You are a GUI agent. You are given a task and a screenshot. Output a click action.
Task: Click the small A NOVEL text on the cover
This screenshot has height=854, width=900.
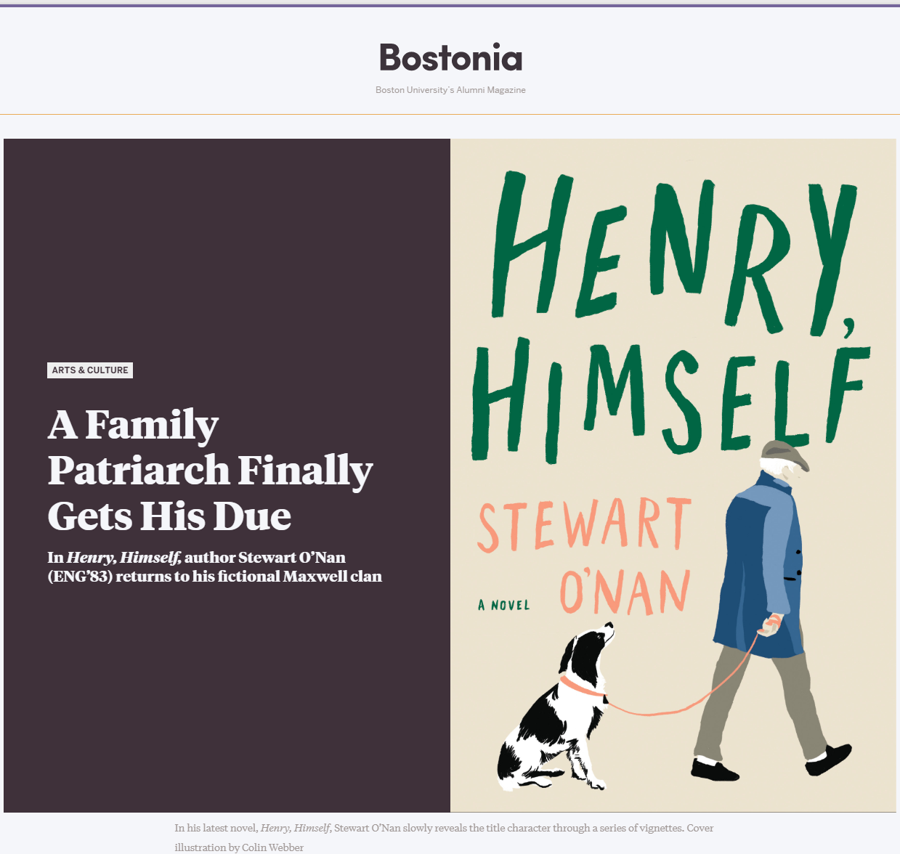[x=504, y=605]
